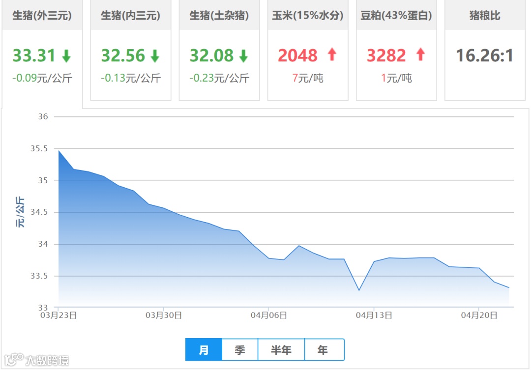531x370 pixels.
Task: Click the sharp dip point before 04月13日
Action: (359, 290)
